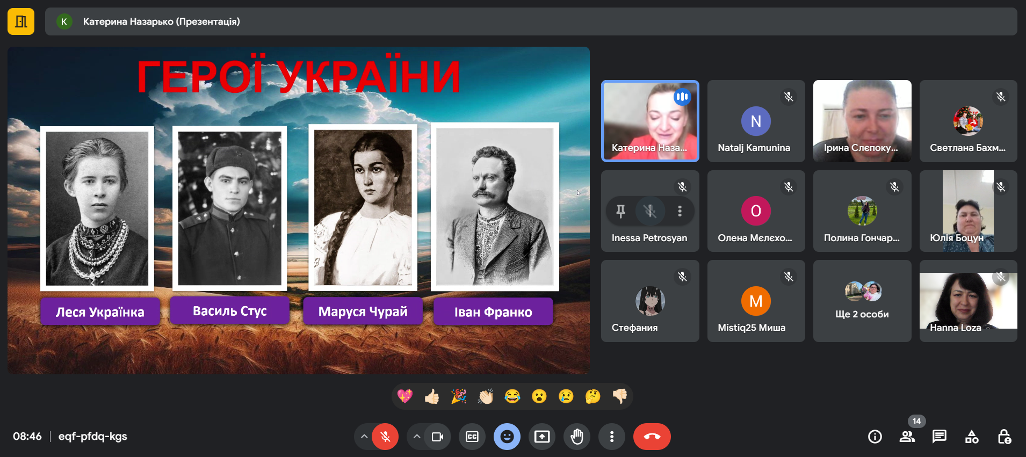Unmute the microphone in the bottom toolbar
The width and height of the screenshot is (1026, 457).
pyautogui.click(x=385, y=437)
